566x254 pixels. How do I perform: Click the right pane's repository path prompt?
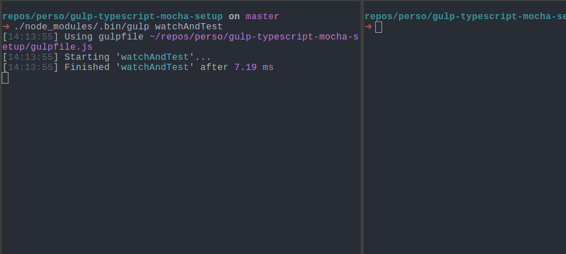pyautogui.click(x=465, y=16)
